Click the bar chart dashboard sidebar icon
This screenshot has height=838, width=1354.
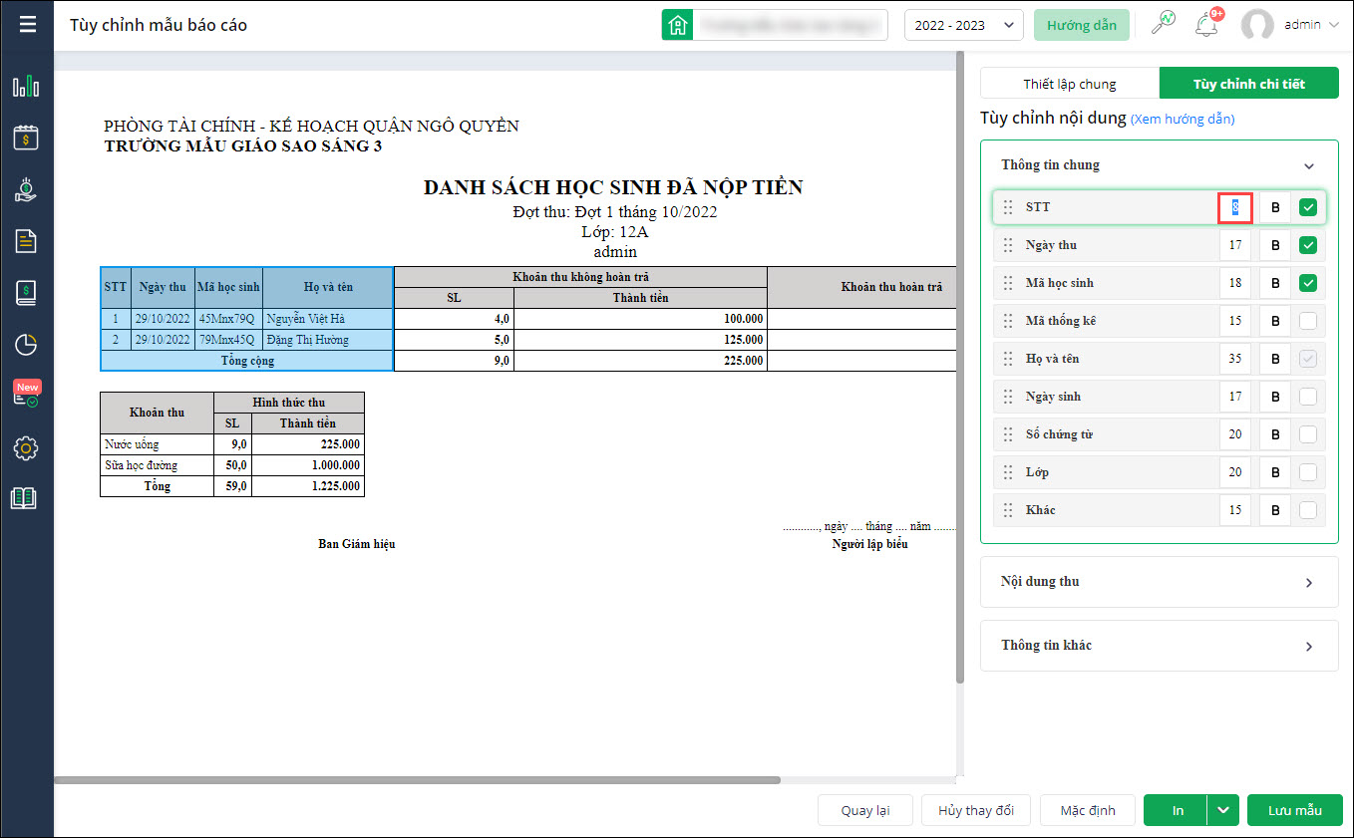tap(26, 87)
